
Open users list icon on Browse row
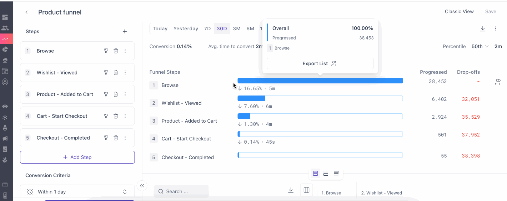pos(498,82)
